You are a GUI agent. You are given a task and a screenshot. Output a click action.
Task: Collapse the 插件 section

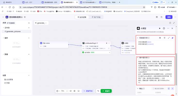3,38
